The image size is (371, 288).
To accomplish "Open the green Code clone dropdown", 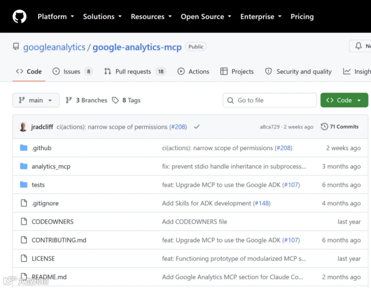I will [344, 100].
